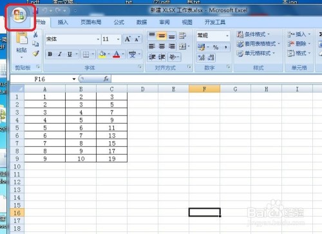This screenshot has width=322, height=234.
Task: Align text right
Action: (171, 46)
